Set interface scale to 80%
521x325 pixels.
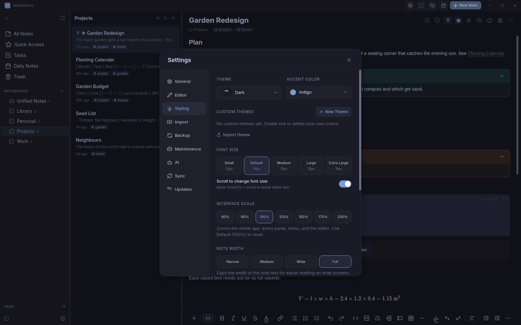(225, 217)
